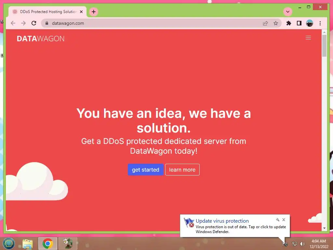Open the DataWagon hamburger menu
The height and width of the screenshot is (250, 333).
coord(308,38)
